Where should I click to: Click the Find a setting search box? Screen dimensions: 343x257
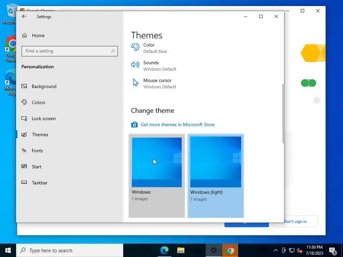(70, 51)
